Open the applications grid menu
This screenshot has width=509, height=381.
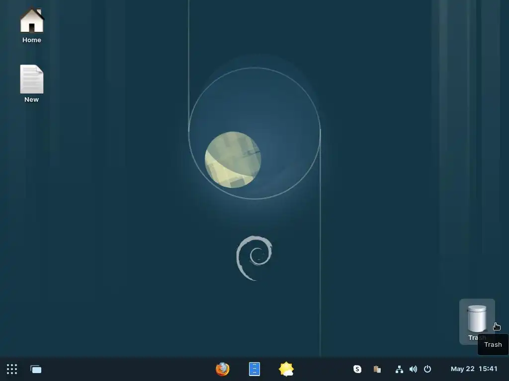point(12,369)
